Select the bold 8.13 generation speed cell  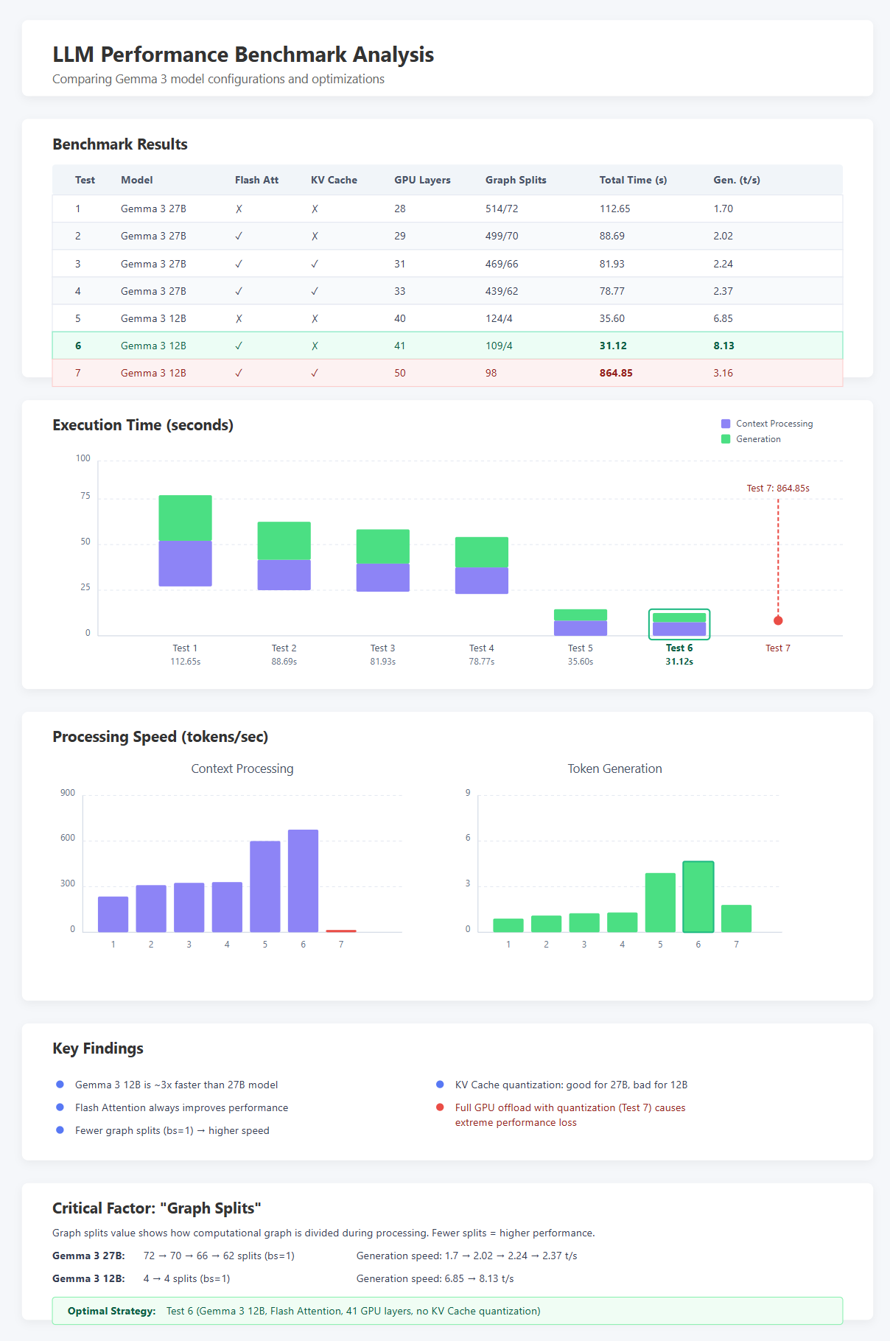pos(723,346)
